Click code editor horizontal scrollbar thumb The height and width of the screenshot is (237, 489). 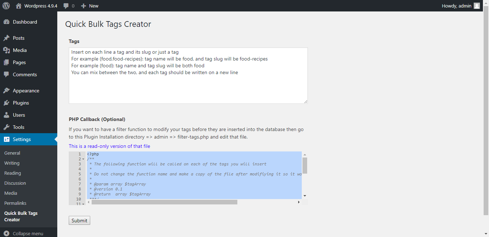coord(164,202)
